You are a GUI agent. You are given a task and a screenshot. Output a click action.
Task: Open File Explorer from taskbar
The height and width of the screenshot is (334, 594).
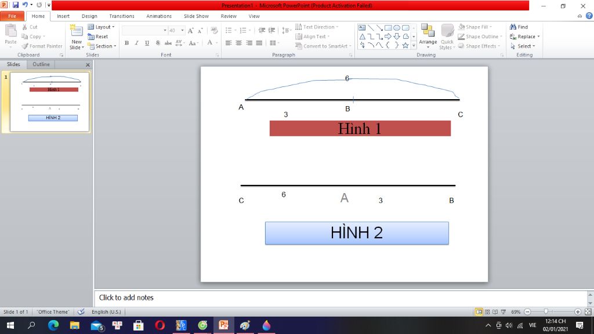(x=75, y=325)
